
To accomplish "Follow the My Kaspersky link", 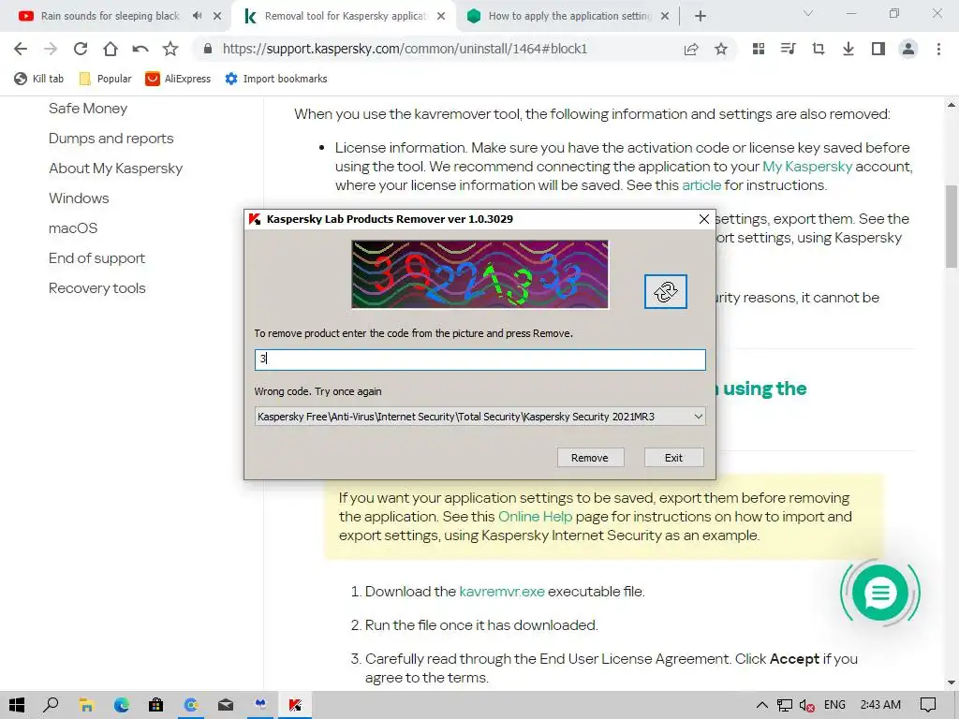I will [807, 167].
